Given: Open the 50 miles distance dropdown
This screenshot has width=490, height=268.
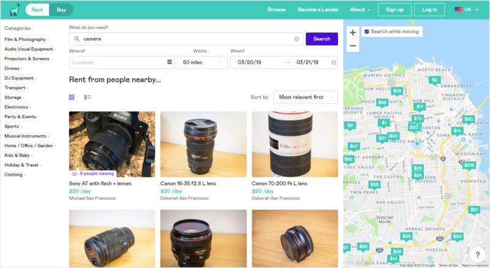Looking at the screenshot, I should click(203, 62).
